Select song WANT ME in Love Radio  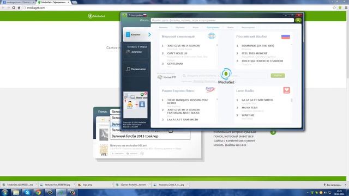tap(248, 115)
